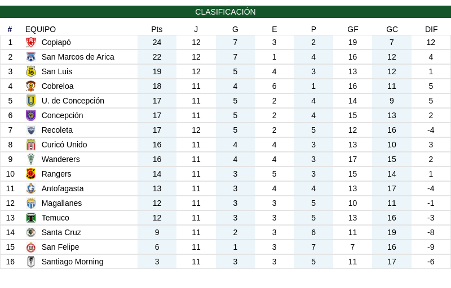The height and width of the screenshot is (288, 451).
Task: Select the Magallanes light blue crest
Action: (x=31, y=204)
